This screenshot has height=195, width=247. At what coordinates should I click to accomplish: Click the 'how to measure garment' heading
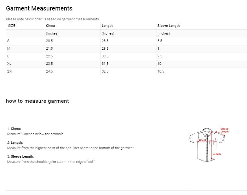37,101
